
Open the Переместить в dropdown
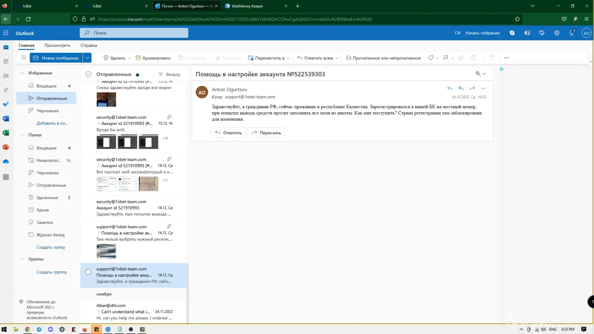(x=269, y=58)
